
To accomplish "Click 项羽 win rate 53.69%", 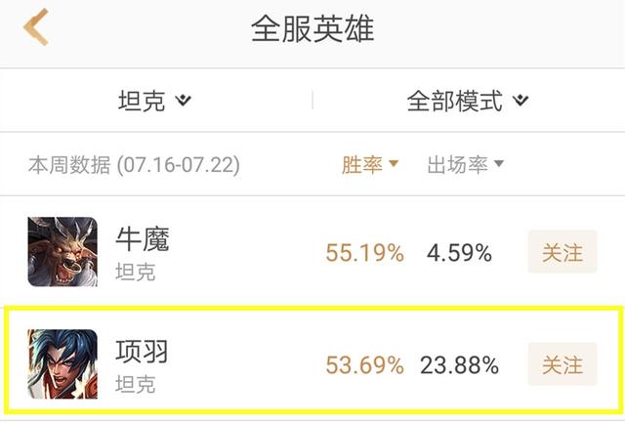I will click(x=364, y=365).
